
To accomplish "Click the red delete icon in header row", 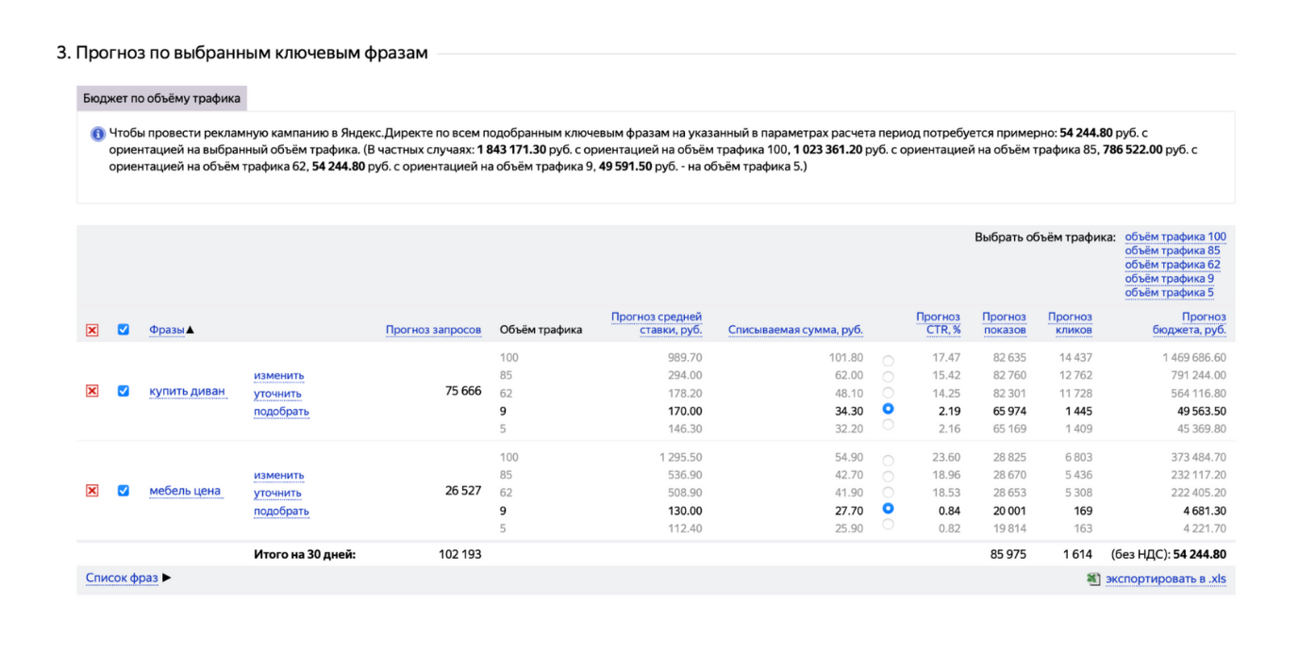I will pyautogui.click(x=92, y=330).
